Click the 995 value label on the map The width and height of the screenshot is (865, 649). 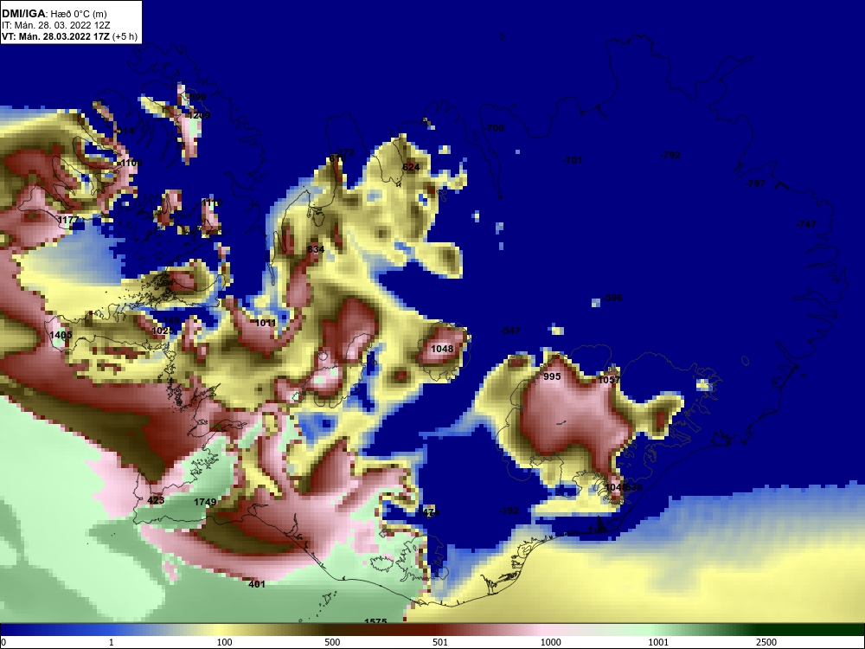click(552, 377)
